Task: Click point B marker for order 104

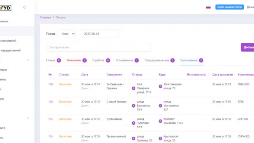Action: point(160,139)
